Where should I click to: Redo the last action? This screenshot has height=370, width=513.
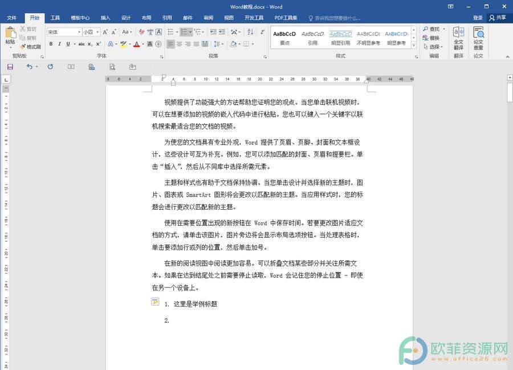point(50,67)
